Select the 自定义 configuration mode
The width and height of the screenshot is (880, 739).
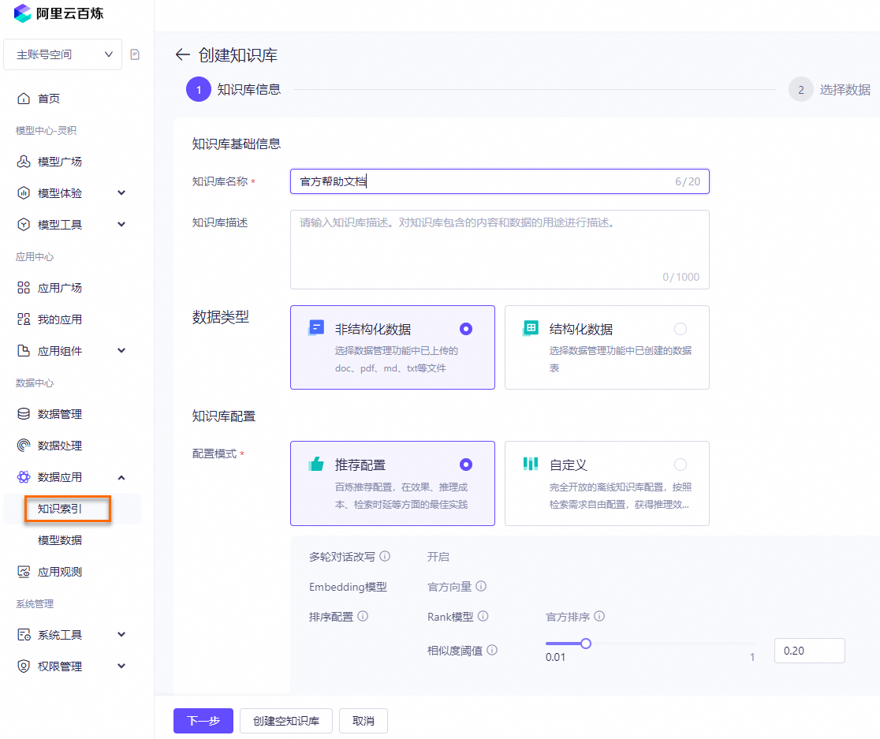click(x=680, y=465)
